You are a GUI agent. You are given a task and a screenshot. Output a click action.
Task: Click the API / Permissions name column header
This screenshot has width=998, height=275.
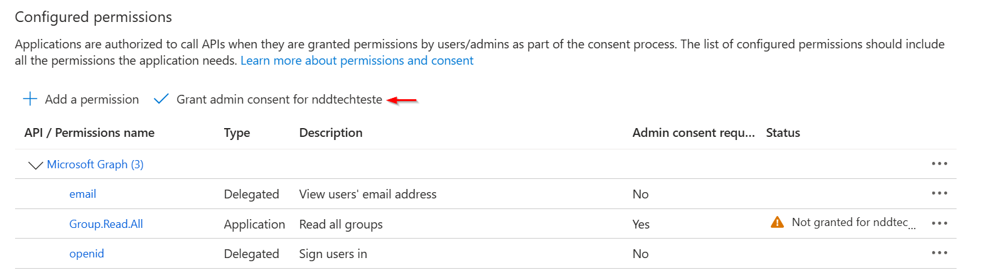pos(89,132)
